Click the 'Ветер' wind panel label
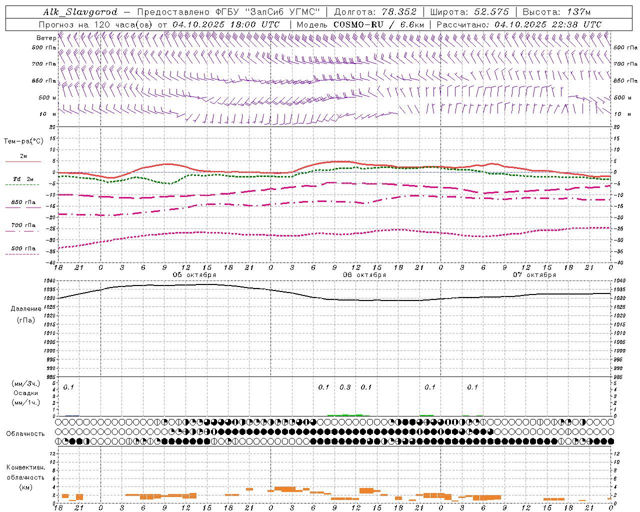This screenshot has height=512, width=640. click(46, 38)
